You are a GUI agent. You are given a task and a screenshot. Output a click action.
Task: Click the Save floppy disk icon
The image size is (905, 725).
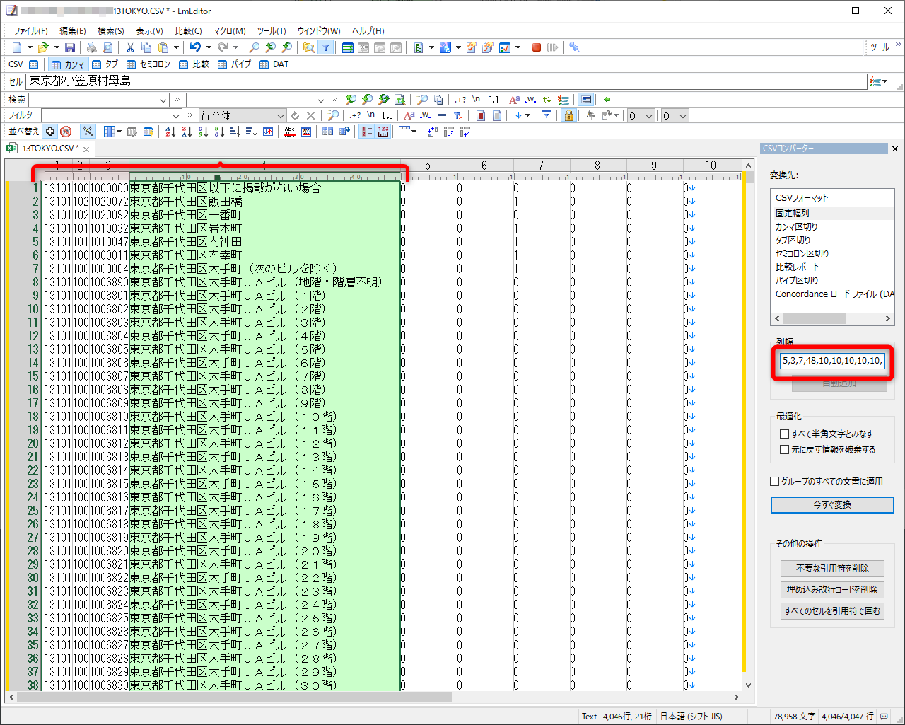click(x=70, y=47)
